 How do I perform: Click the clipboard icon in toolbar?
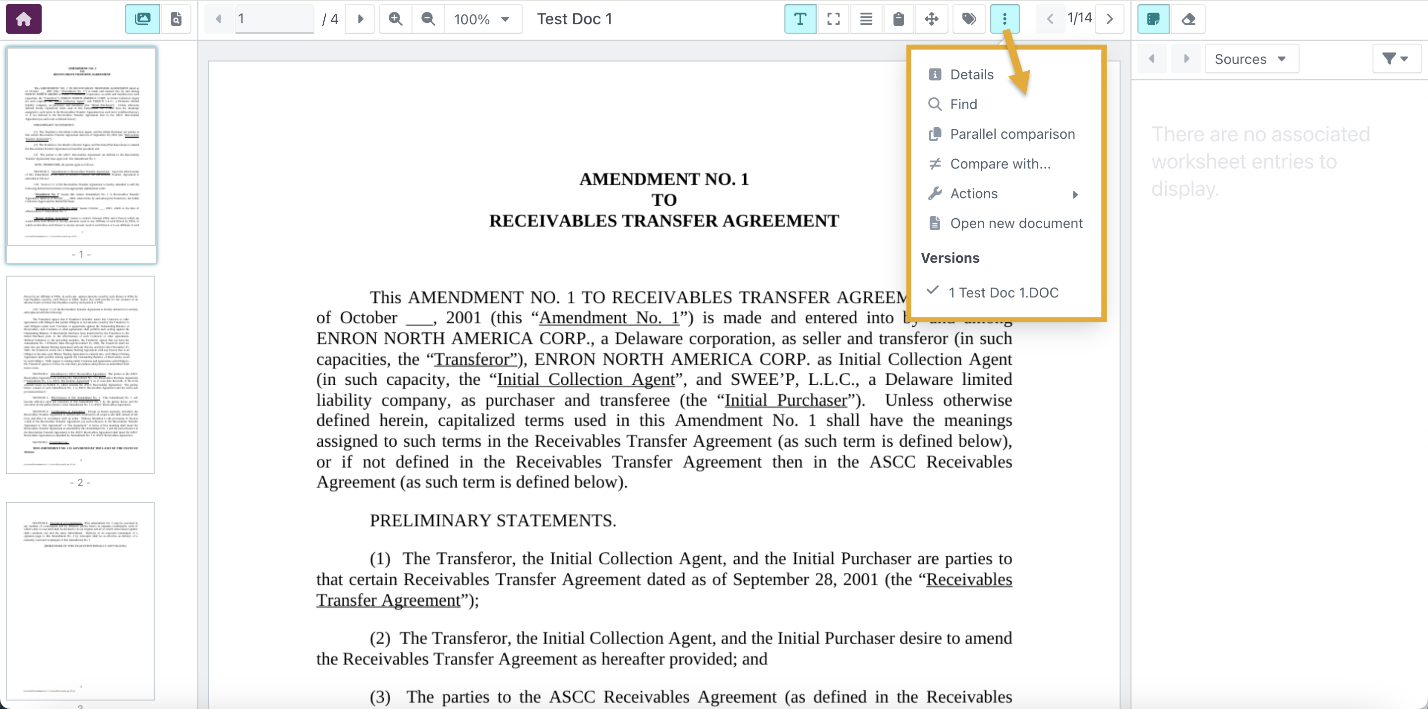tap(898, 19)
